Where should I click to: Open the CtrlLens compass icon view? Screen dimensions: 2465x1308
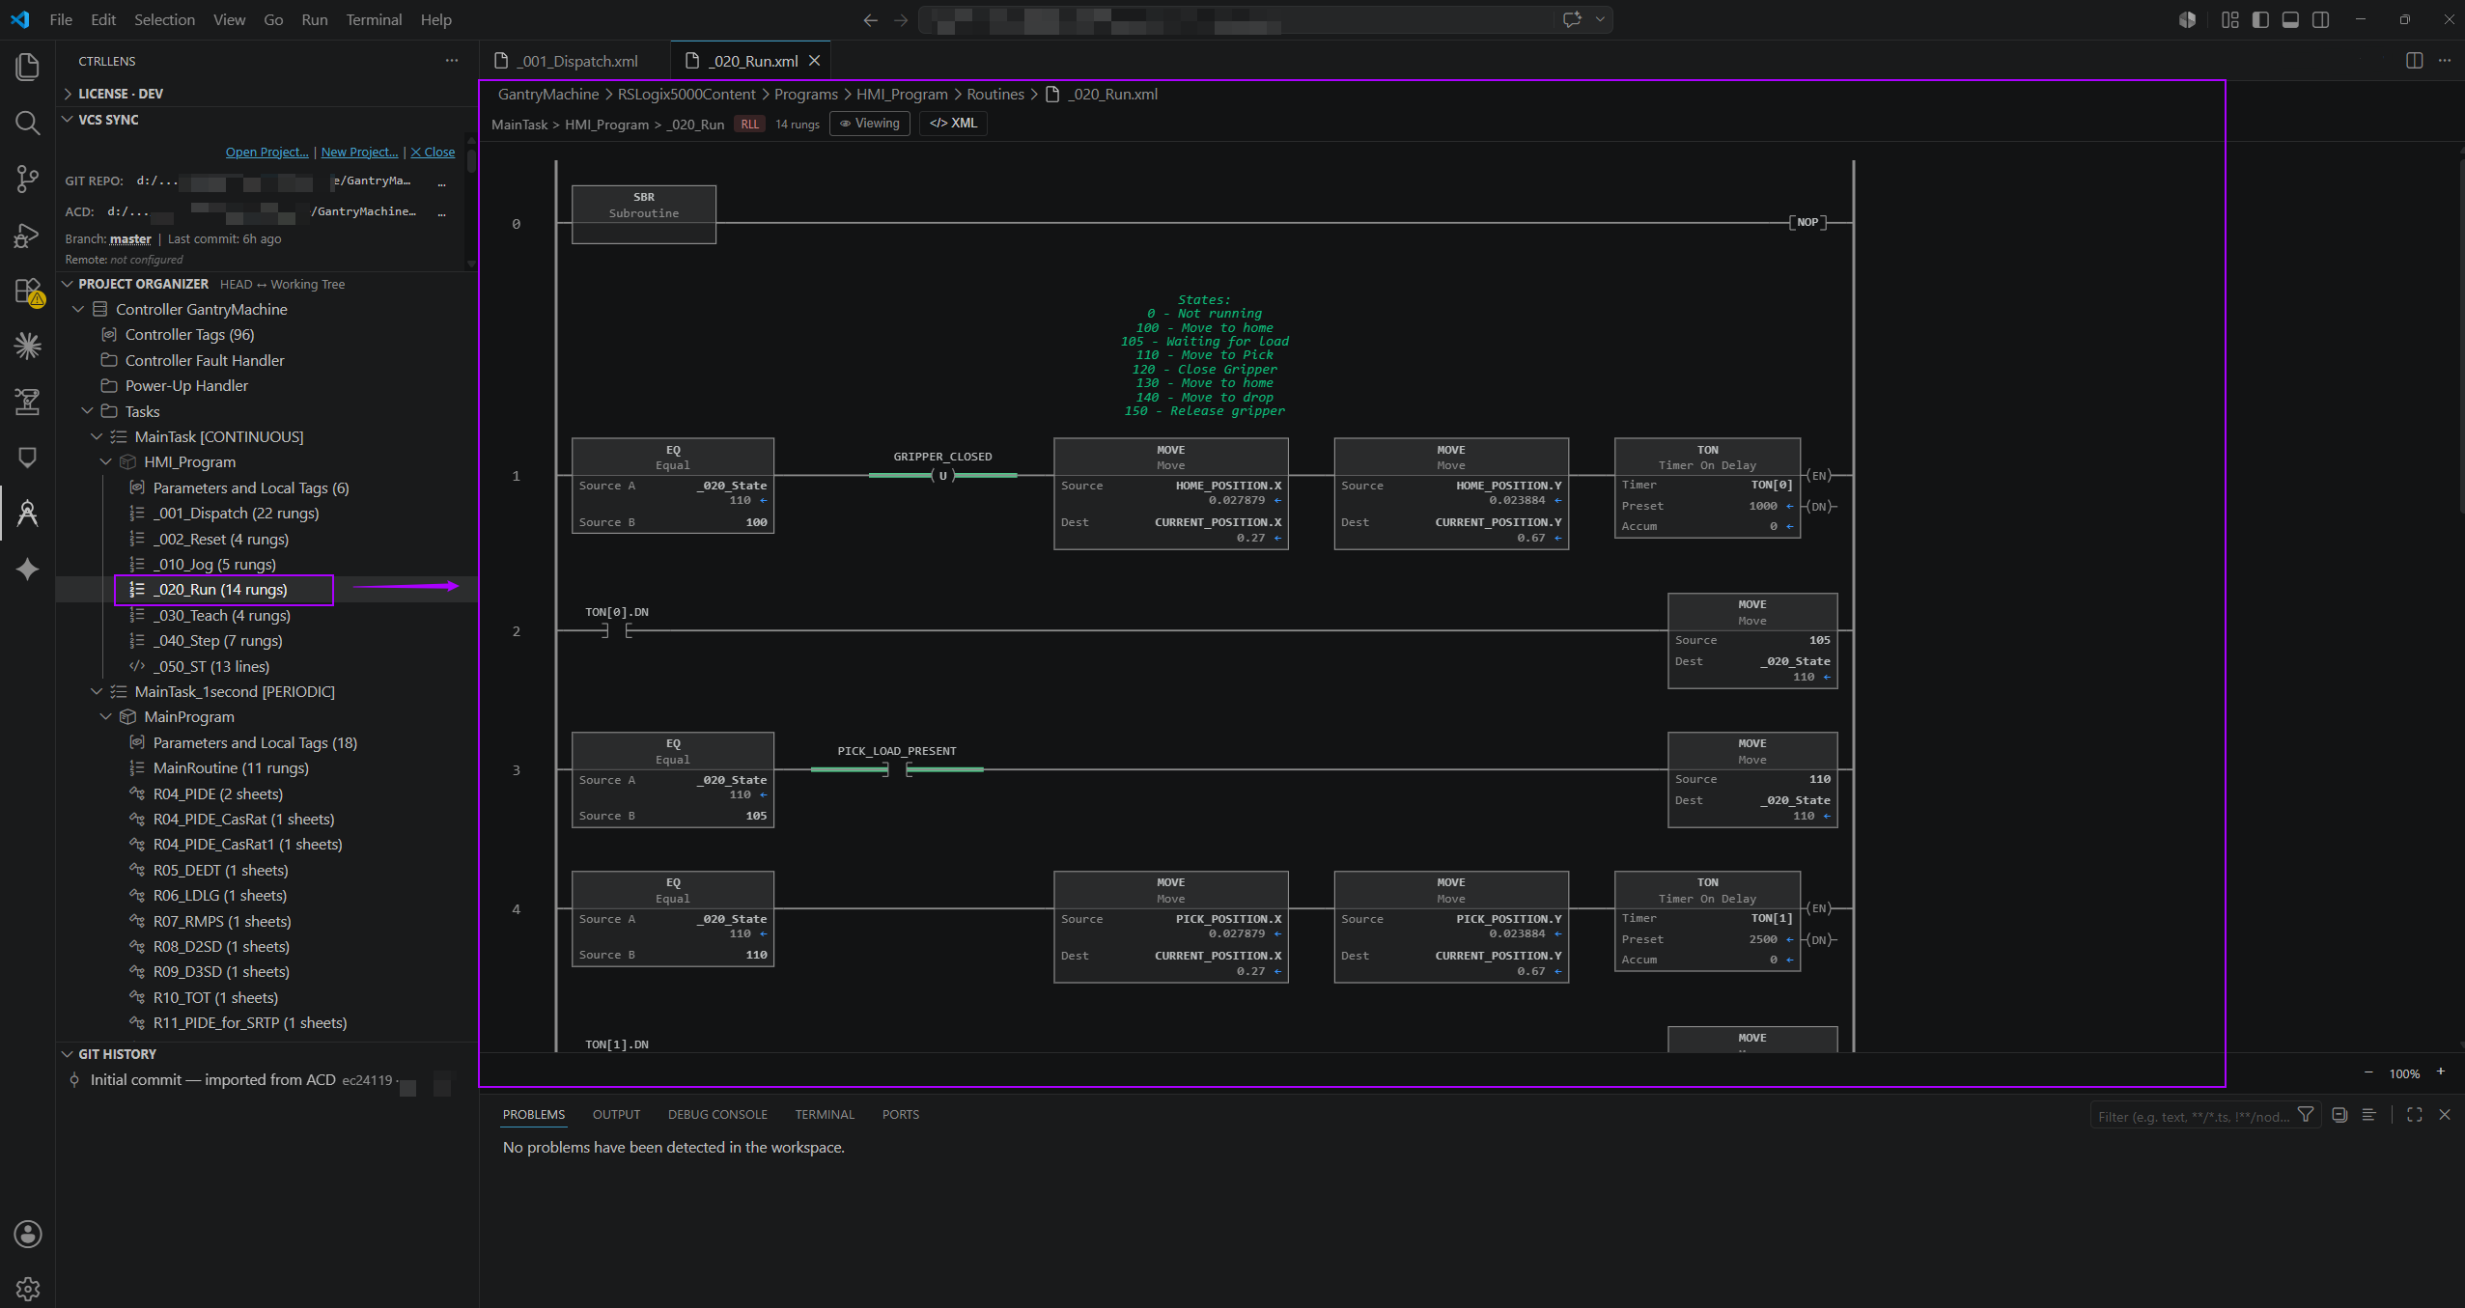pyautogui.click(x=27, y=513)
